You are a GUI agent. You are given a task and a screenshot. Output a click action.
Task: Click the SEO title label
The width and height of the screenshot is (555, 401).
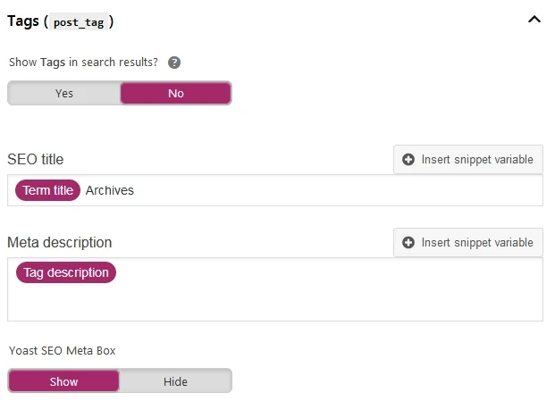coord(36,160)
